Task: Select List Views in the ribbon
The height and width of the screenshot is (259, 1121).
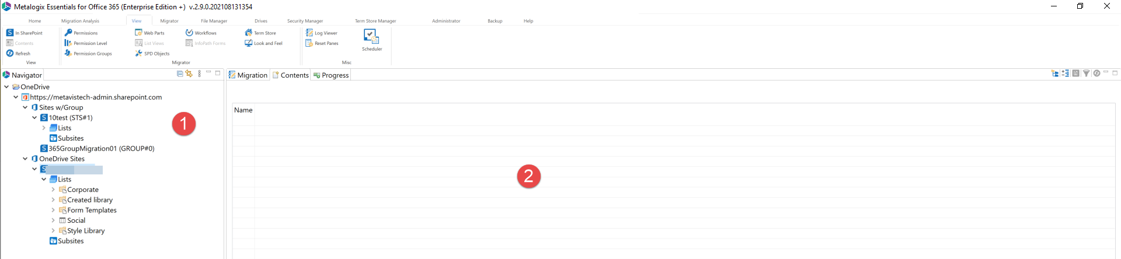Action: point(149,43)
